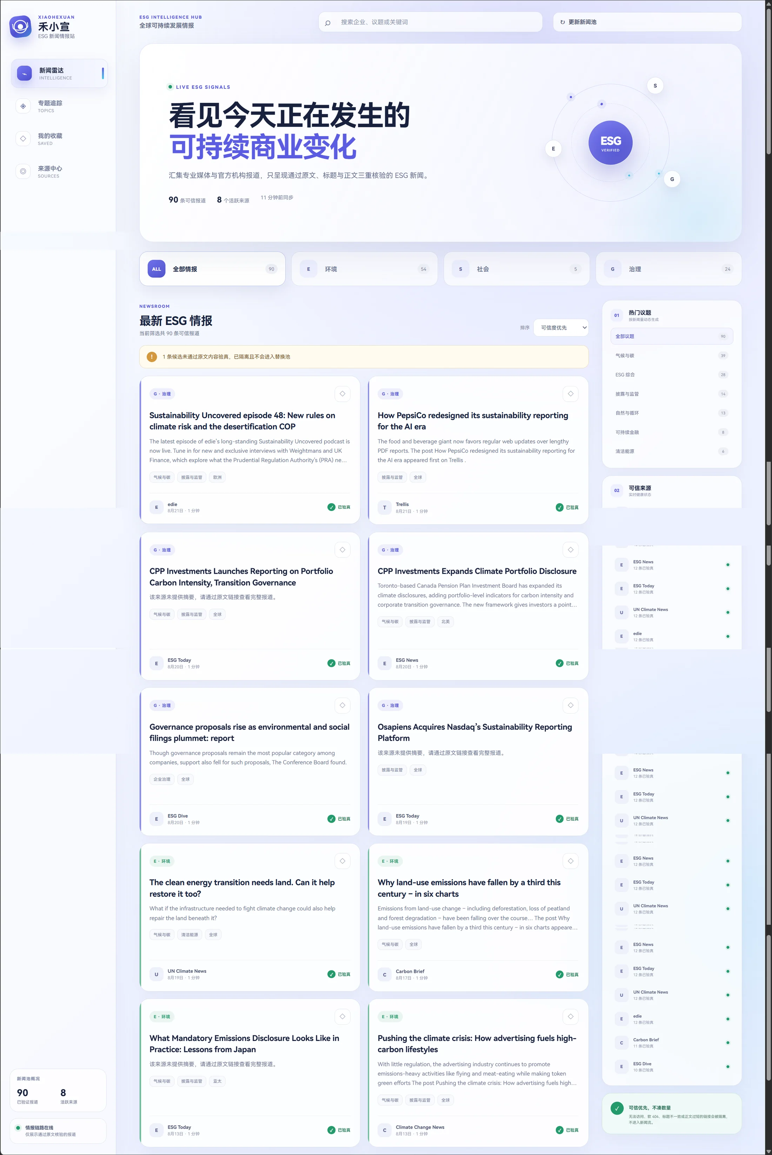
Task: Filter by 自然与循环 in the hot topics list
Action: pyautogui.click(x=672, y=413)
